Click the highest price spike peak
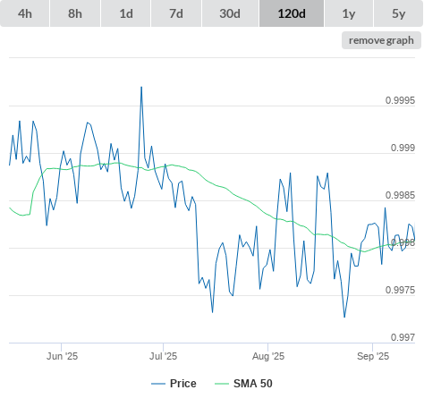This screenshot has width=424, height=407. click(141, 87)
